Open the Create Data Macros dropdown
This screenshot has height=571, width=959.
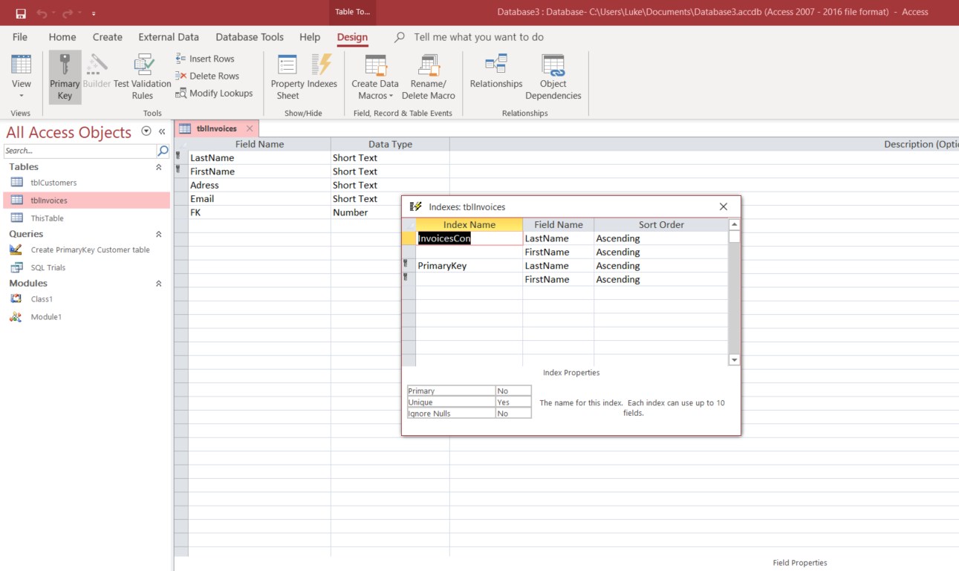click(375, 78)
